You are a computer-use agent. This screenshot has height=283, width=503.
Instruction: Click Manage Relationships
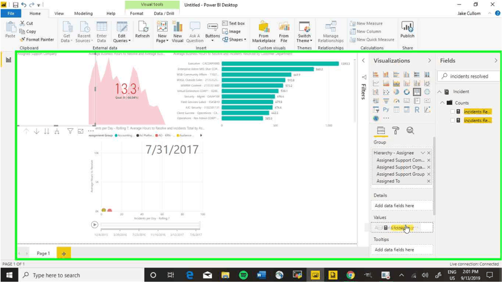[331, 31]
